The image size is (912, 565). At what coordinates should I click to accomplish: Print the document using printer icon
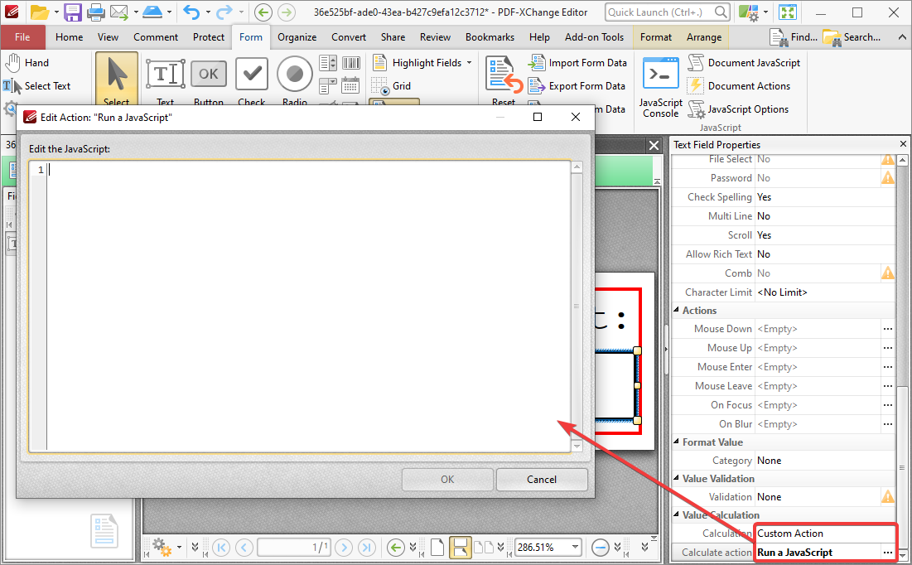(x=95, y=12)
